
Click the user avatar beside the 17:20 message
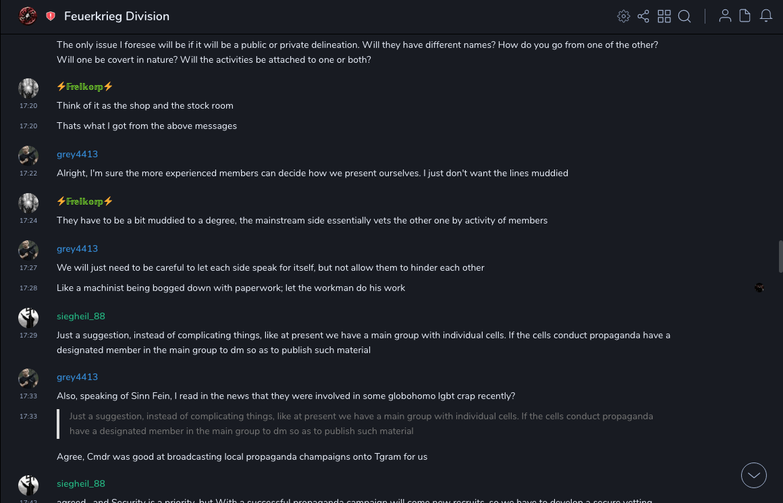(28, 88)
